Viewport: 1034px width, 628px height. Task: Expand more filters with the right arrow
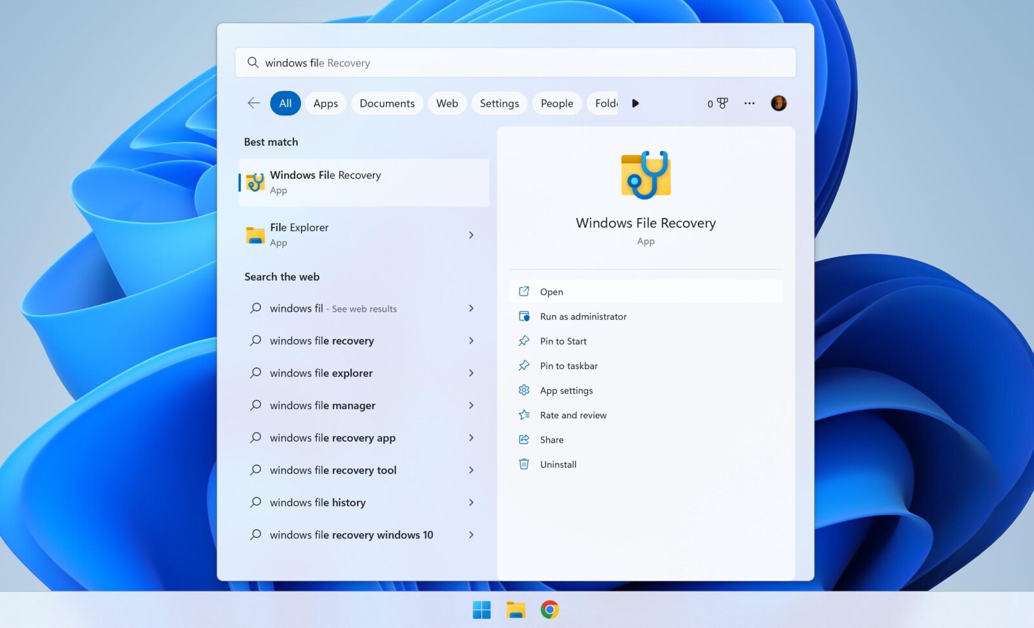pyautogui.click(x=635, y=103)
